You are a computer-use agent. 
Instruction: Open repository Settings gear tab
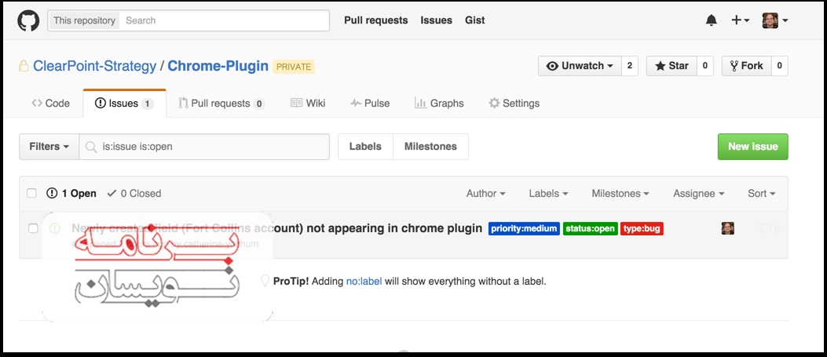point(514,104)
